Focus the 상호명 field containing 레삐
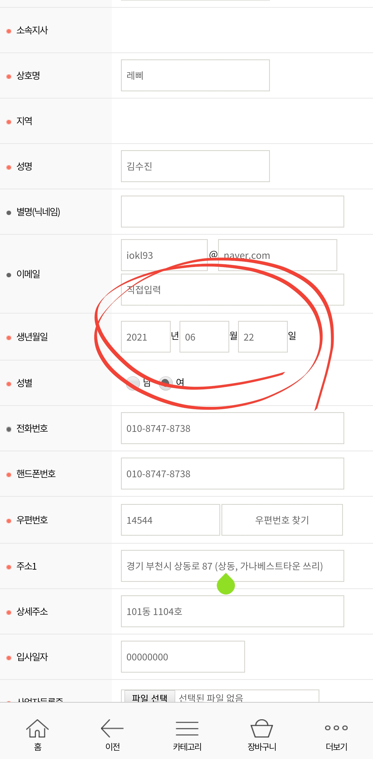 pyautogui.click(x=195, y=75)
